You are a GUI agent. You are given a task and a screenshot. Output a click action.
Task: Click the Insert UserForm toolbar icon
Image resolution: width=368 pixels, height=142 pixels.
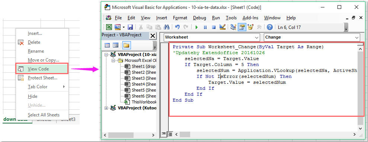[x=117, y=27]
